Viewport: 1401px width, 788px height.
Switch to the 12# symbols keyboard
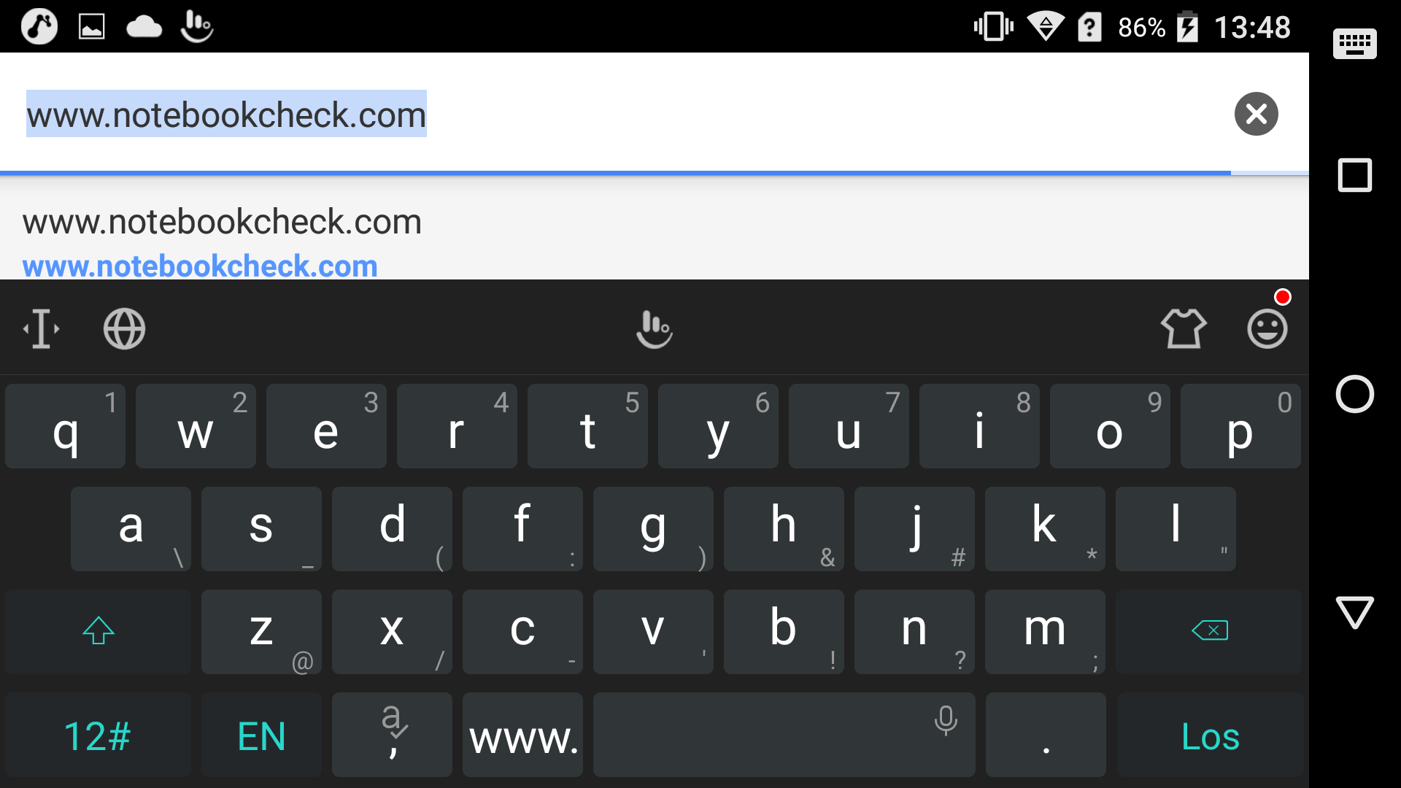point(98,735)
